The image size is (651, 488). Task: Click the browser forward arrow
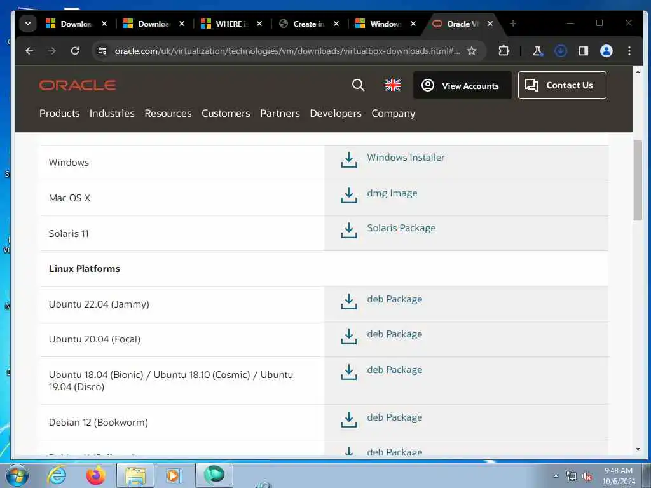52,51
